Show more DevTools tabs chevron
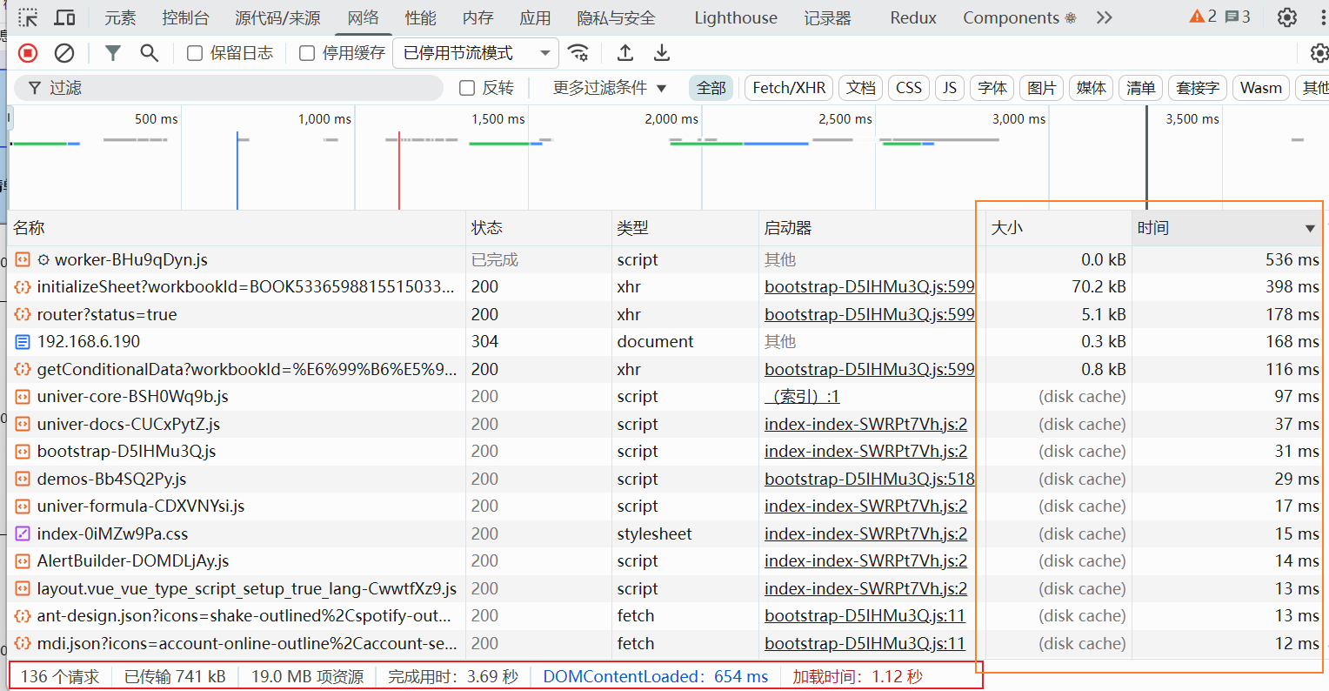This screenshot has height=691, width=1329. pyautogui.click(x=1105, y=17)
